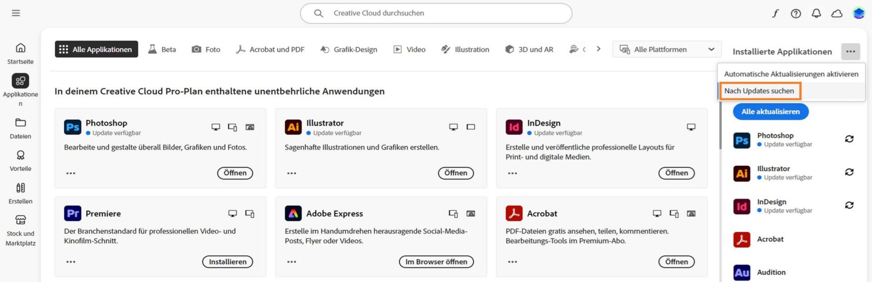Open Erstellen in the sidebar
This screenshot has width=872, height=282.
point(20,193)
